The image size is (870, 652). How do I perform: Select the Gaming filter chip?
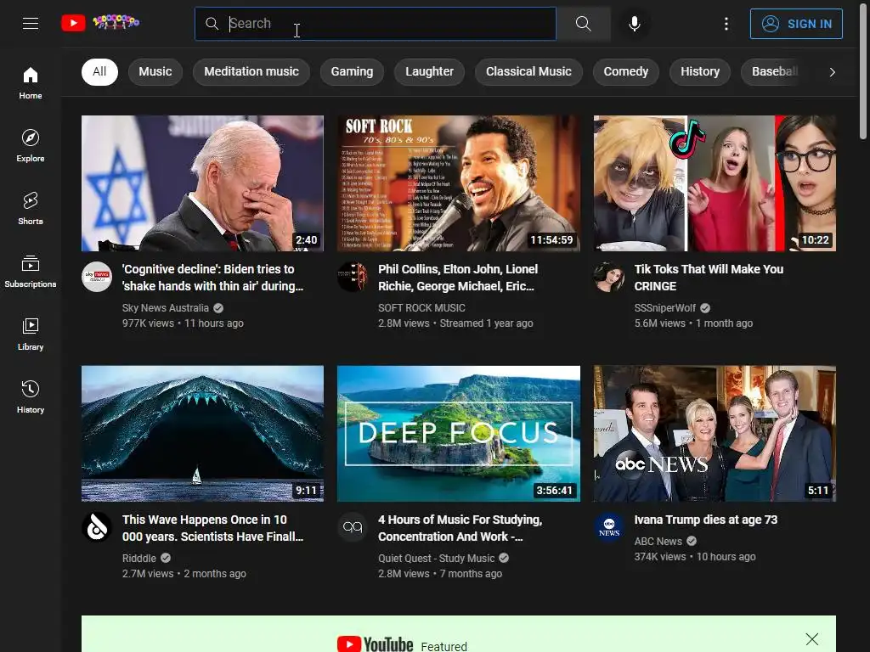click(x=352, y=71)
